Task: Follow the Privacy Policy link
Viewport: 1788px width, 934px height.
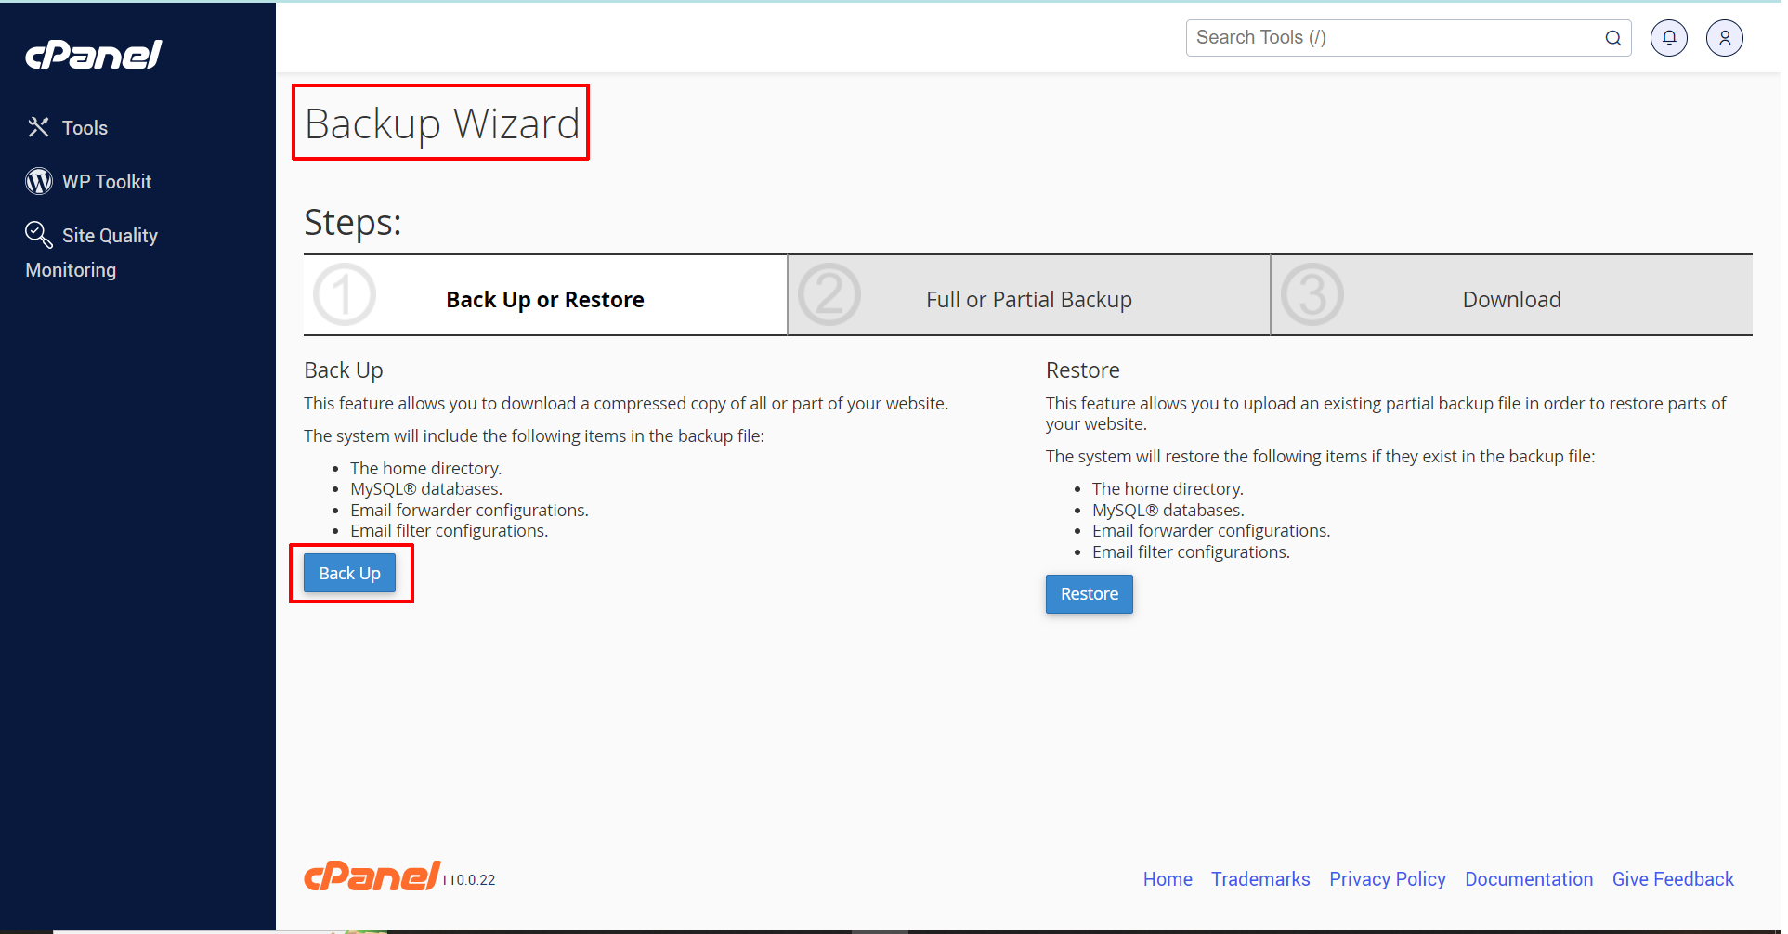Action: point(1387,879)
